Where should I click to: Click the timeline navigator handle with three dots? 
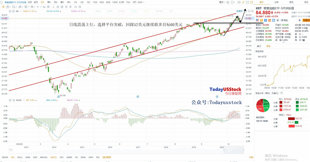point(11,150)
